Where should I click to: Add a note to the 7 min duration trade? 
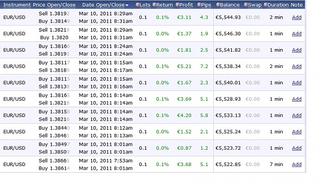pos(297,164)
